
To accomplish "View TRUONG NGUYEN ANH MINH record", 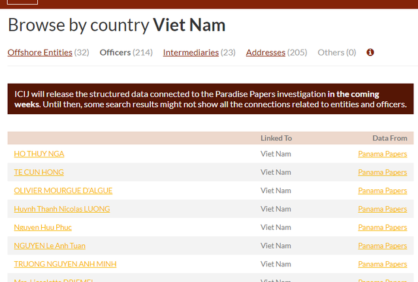I will click(x=65, y=264).
